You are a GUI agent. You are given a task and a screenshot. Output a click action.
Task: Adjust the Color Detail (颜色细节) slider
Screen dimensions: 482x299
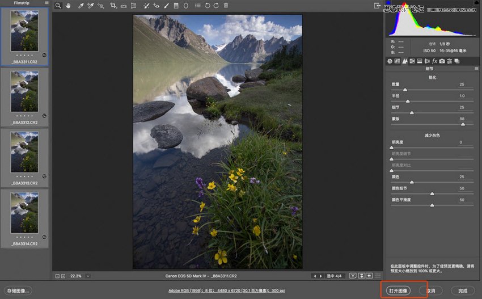pos(432,194)
